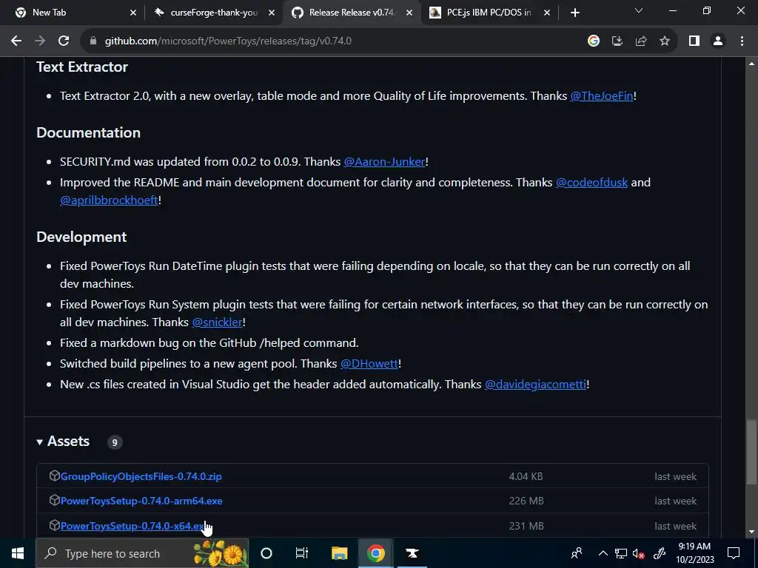Open the Windows Start menu
This screenshot has width=758, height=568.
[18, 553]
